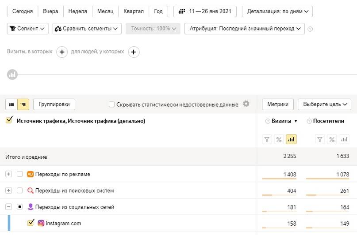Select the Неделя period tab
This screenshot has height=235, width=357.
[78, 11]
